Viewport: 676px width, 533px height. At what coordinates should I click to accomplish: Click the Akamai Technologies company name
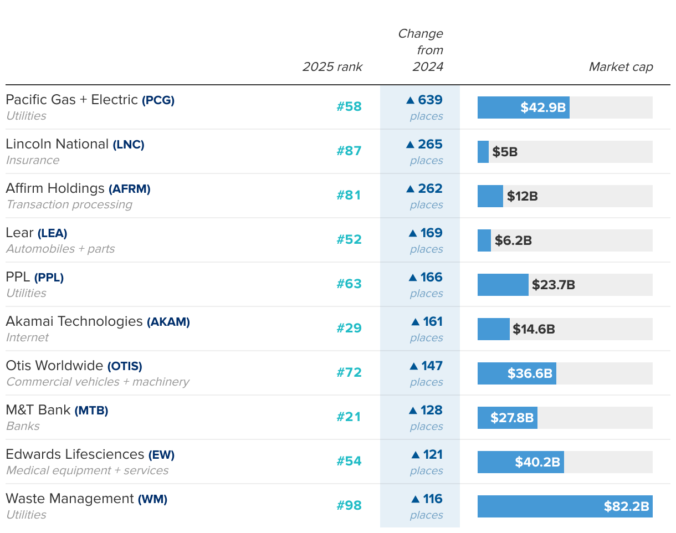tap(74, 321)
